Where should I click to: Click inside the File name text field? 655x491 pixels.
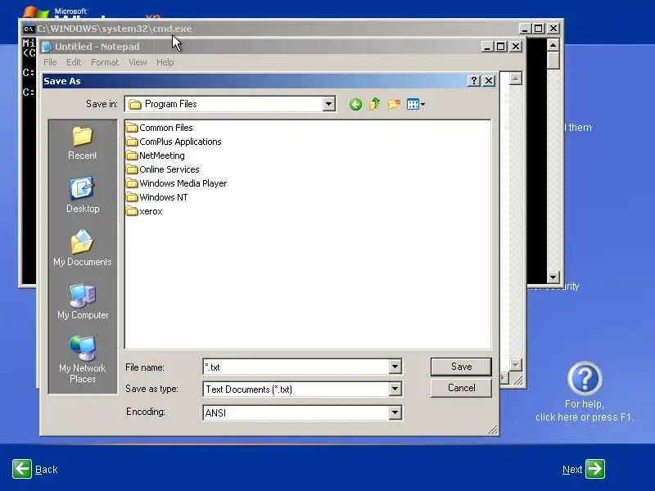pos(296,367)
